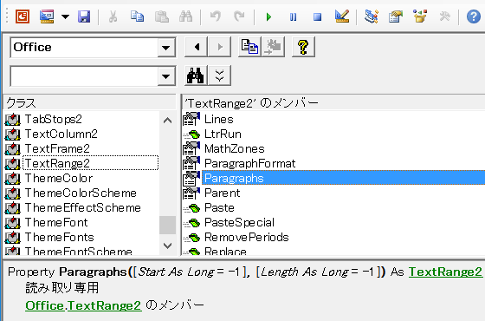Copy using the toolbar Copy icon

[137, 16]
